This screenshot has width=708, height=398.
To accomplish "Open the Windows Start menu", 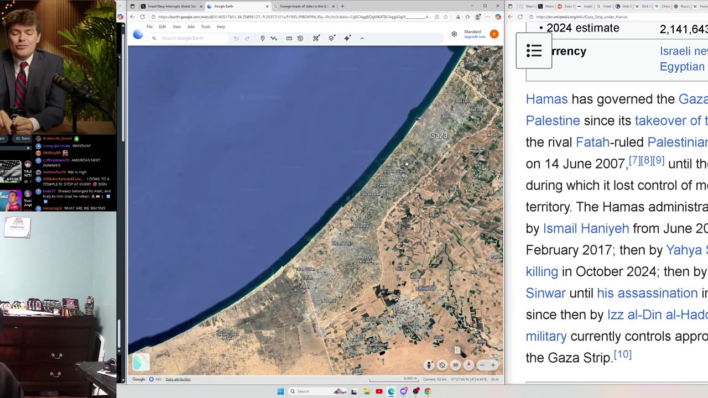I will (280, 391).
